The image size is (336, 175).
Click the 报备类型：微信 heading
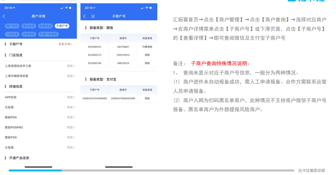(101, 28)
